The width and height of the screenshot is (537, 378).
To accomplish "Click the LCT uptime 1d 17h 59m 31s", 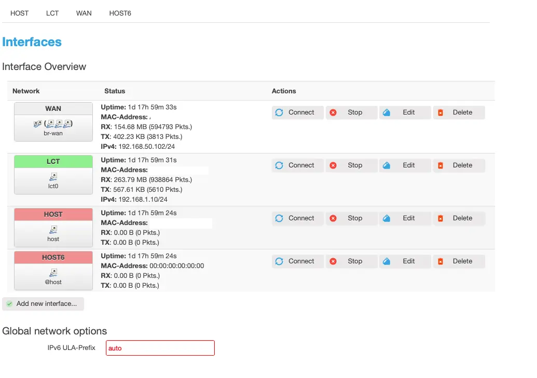I will [x=153, y=160].
